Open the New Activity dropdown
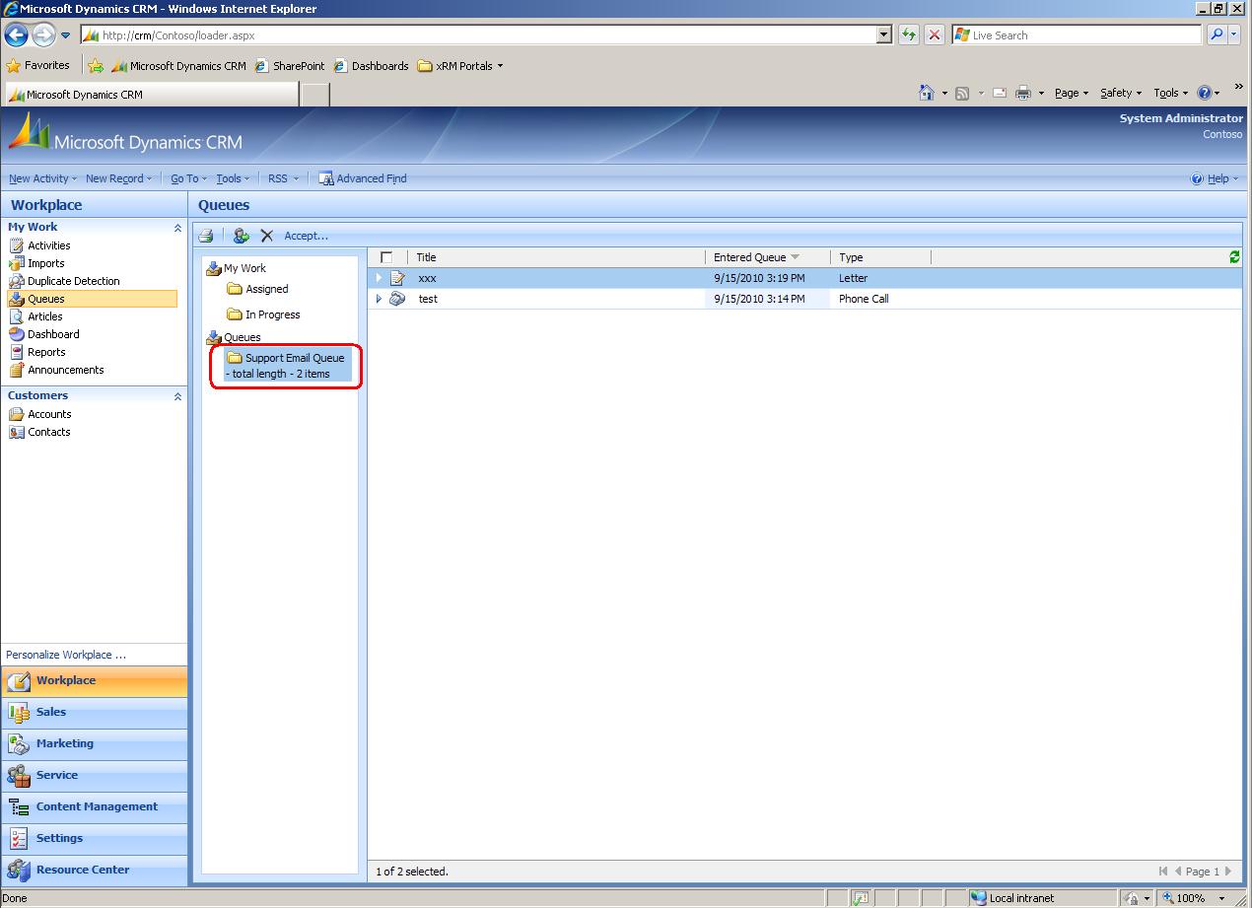This screenshot has width=1252, height=908. 42,178
